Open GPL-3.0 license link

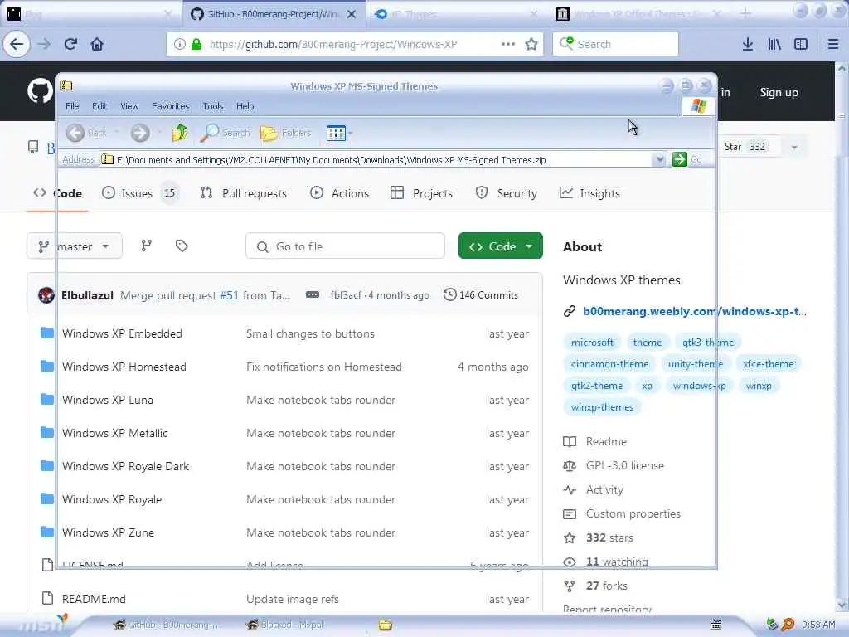625,466
